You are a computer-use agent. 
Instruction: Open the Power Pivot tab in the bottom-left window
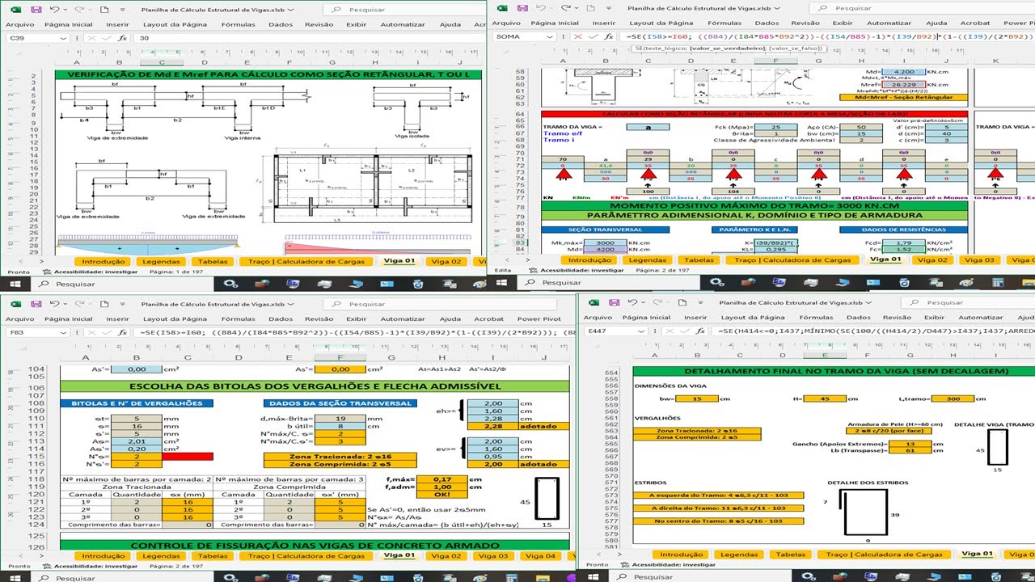coord(541,318)
